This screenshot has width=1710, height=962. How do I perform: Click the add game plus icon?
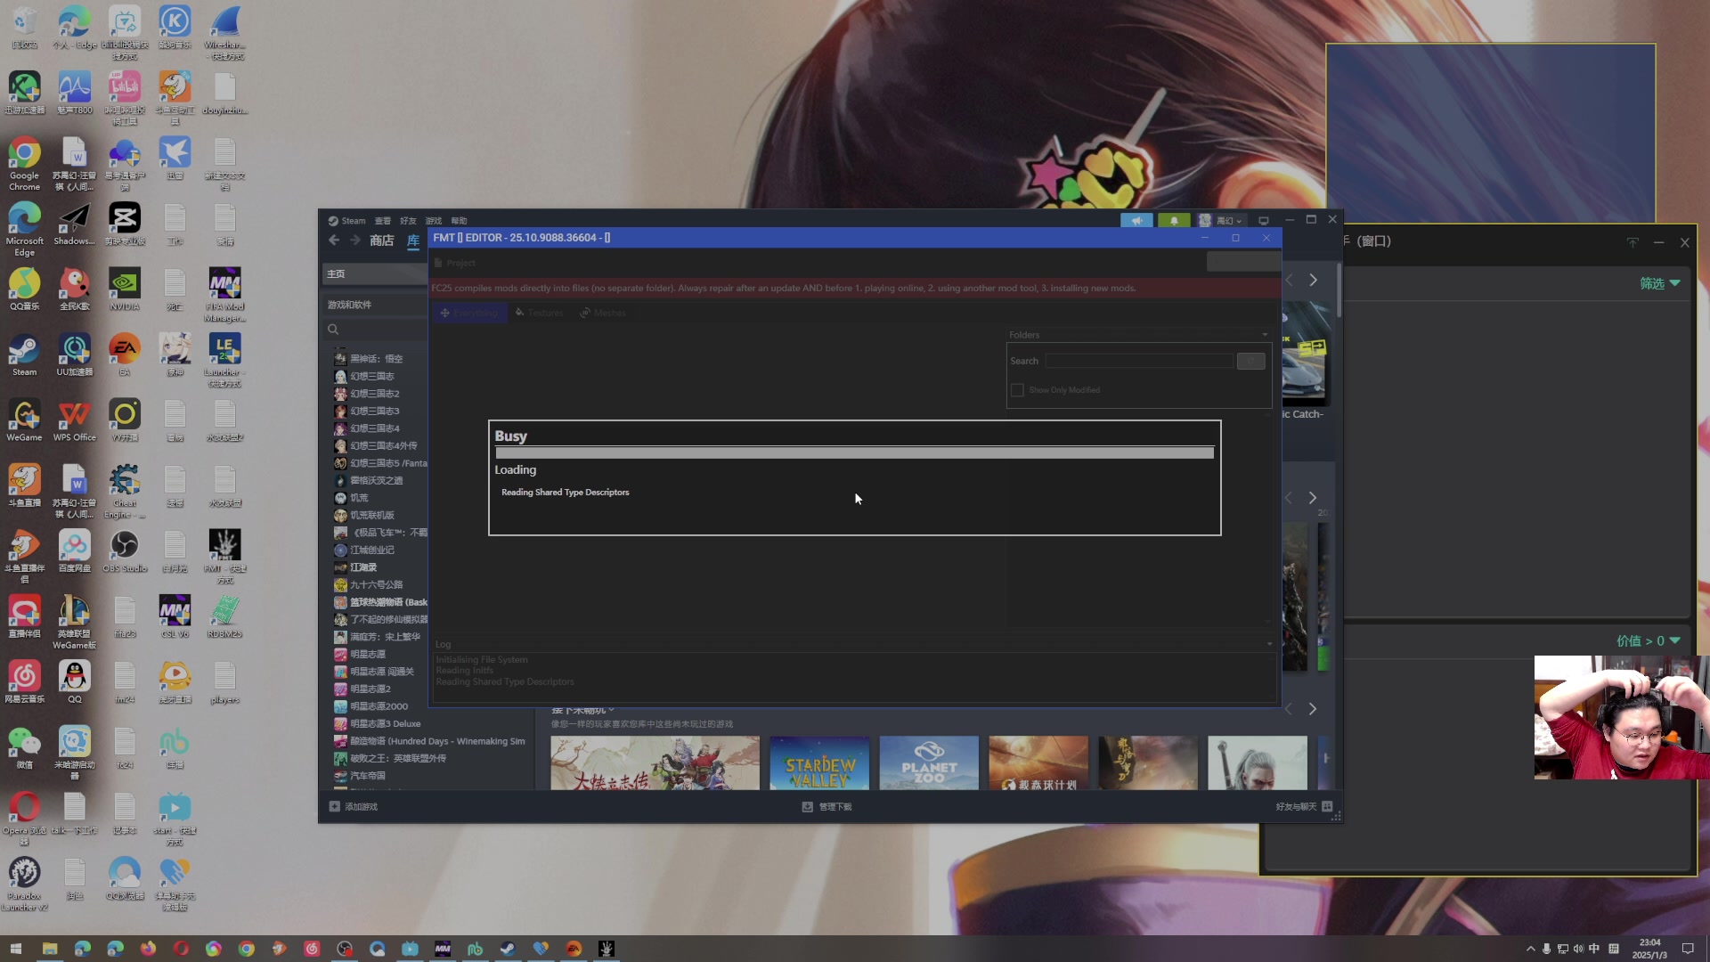[x=335, y=807]
